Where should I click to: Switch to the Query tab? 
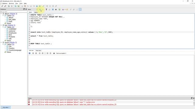tap(30, 12)
